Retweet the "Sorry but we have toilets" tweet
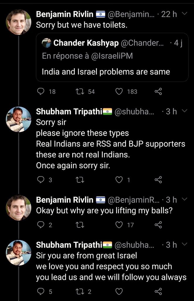194x301 pixels. 79,92
